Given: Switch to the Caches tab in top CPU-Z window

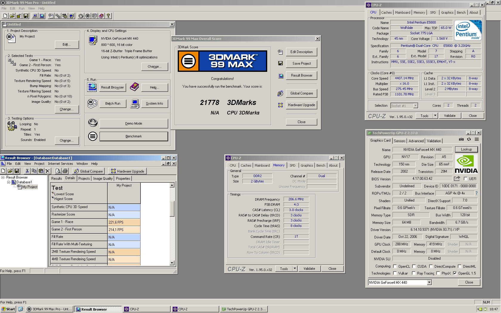Looking at the screenshot, I should click(386, 13).
